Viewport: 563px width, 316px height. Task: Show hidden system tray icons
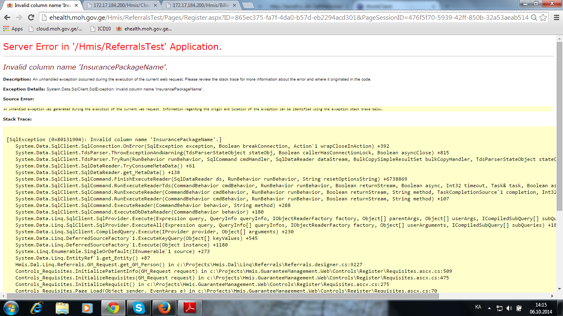click(489, 308)
